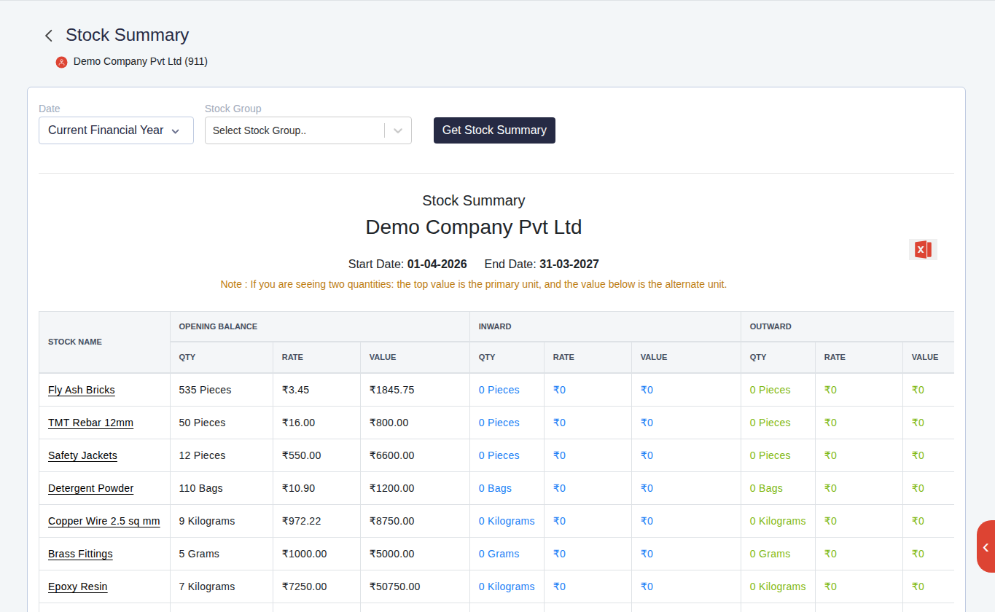Click the ₹800.00 value cell
995x612 pixels.
(x=415, y=423)
